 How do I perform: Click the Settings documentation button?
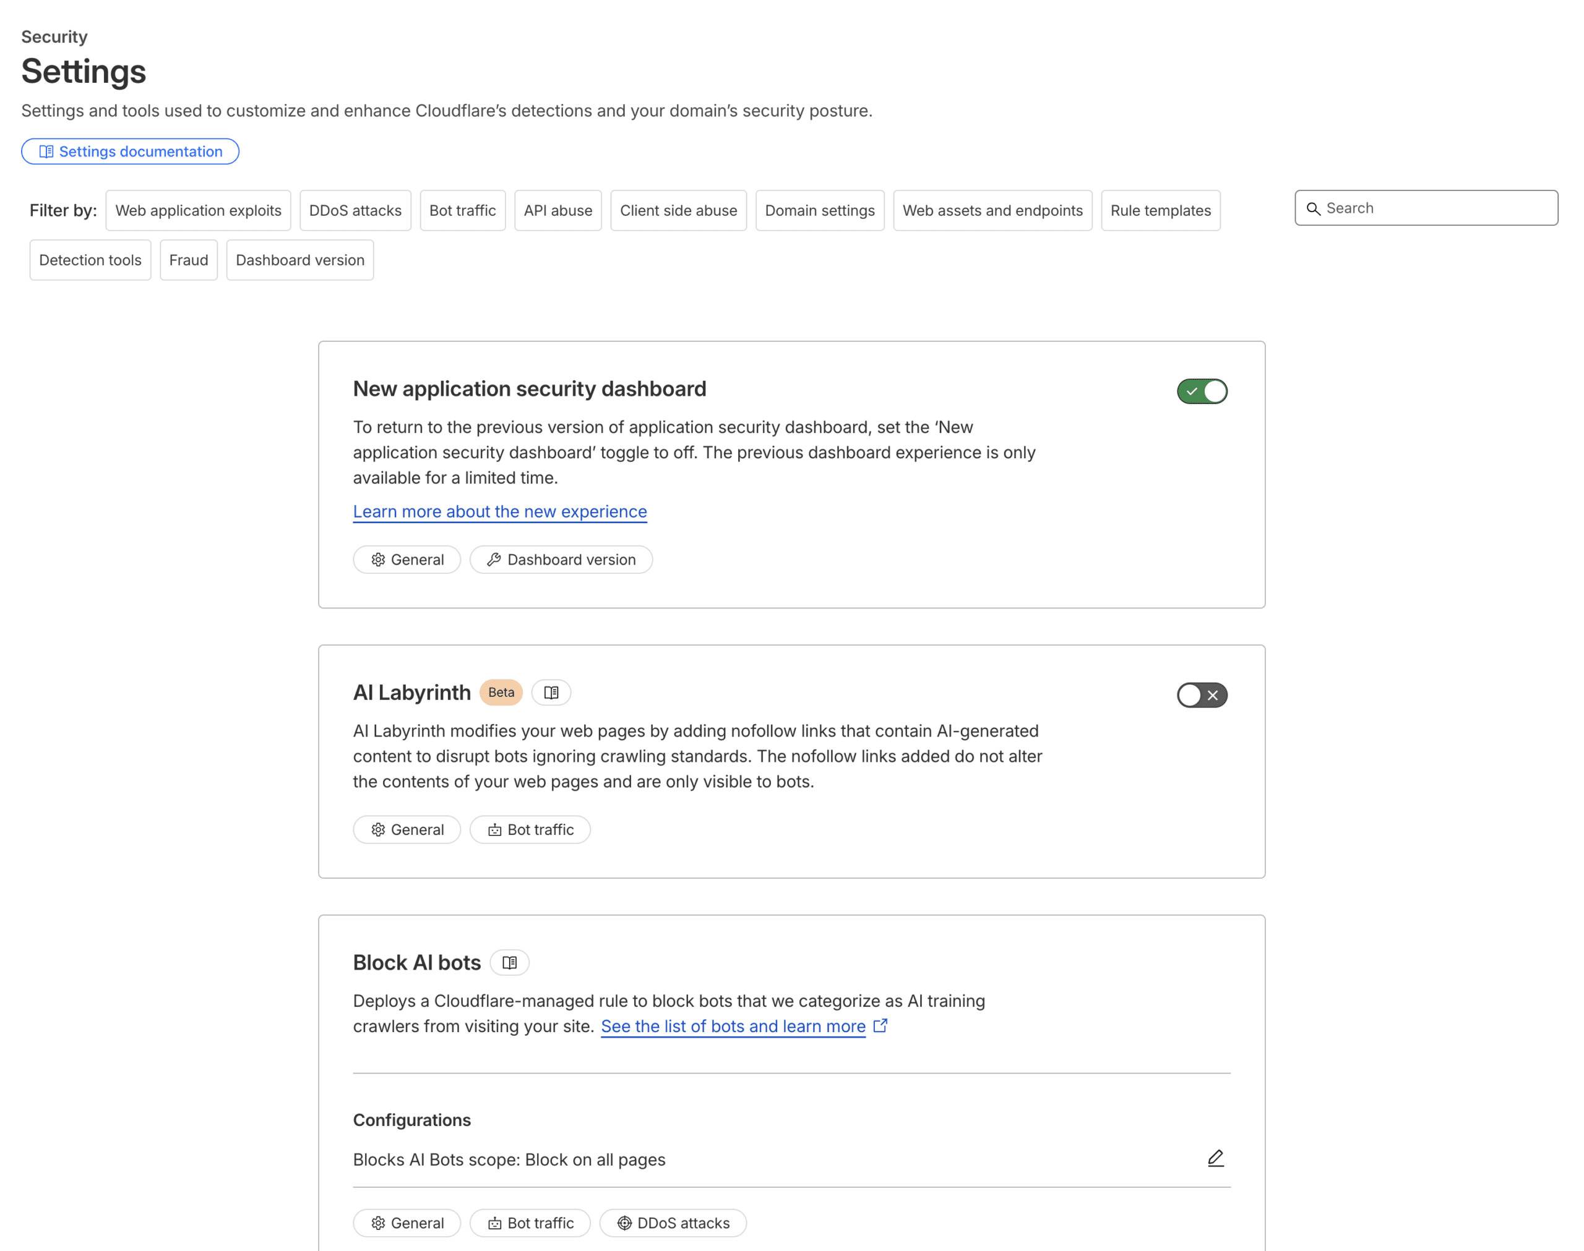131,152
